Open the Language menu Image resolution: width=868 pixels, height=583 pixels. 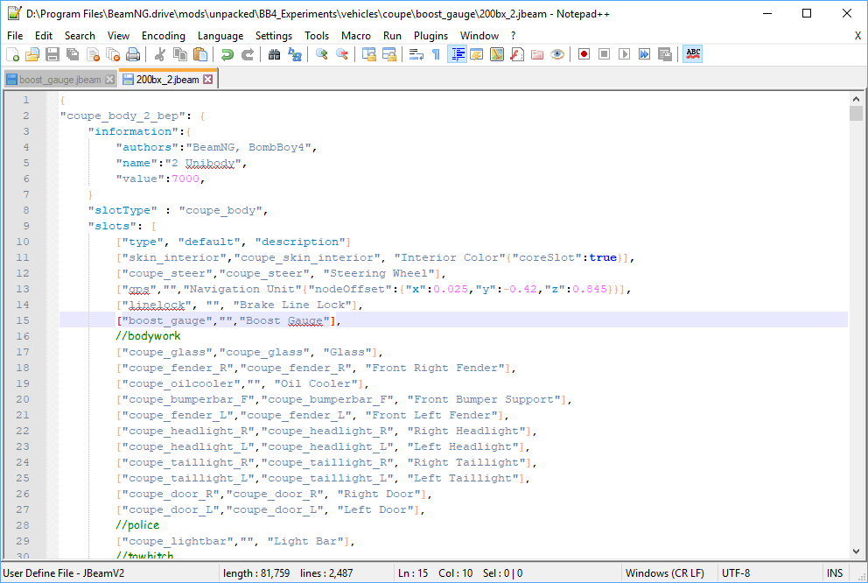pos(220,35)
